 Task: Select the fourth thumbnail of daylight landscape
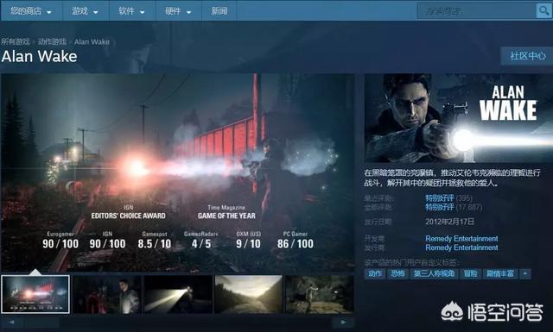pyautogui.click(x=249, y=294)
